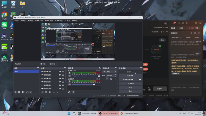Open Google Chrome desktop icon
This screenshot has width=206, height=116.
4,16
